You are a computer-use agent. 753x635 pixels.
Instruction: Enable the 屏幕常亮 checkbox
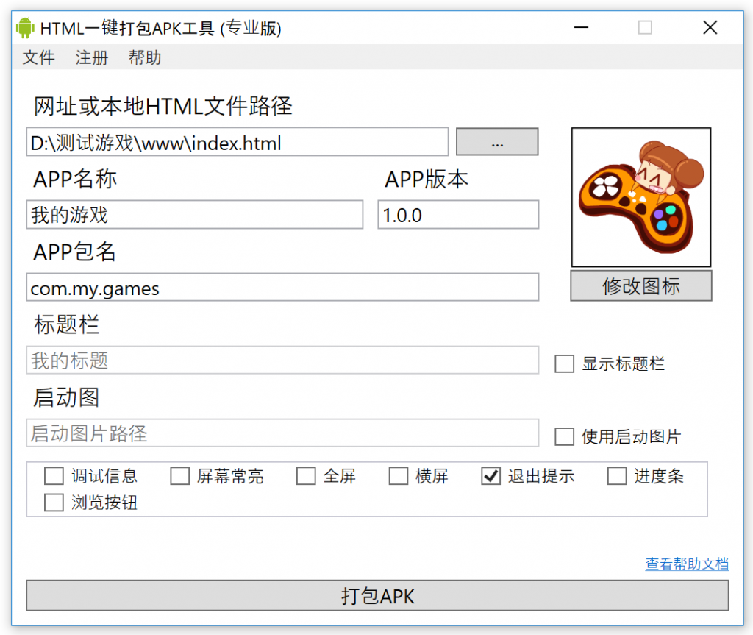179,476
